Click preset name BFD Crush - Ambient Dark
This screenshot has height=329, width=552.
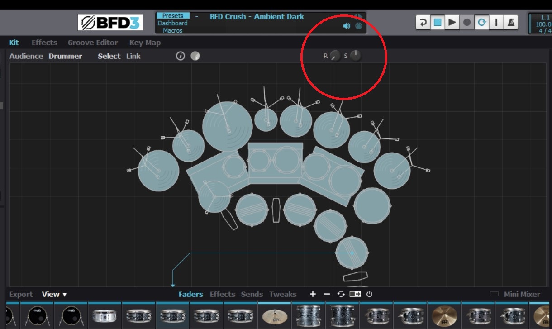(257, 16)
